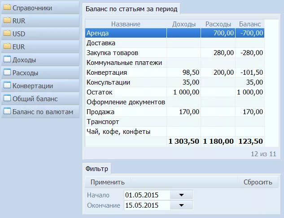Click the total income 1 303,50

click(x=184, y=141)
